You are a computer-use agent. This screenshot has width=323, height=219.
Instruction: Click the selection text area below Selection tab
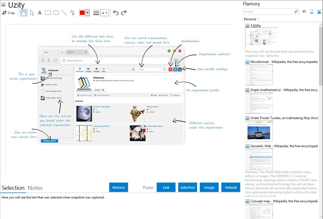(x=120, y=206)
